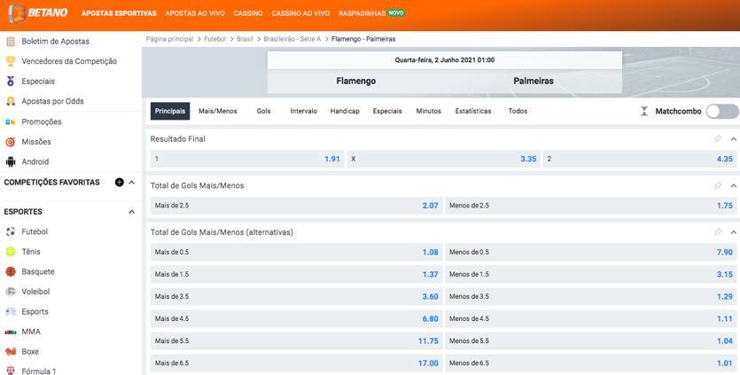Select the Principais tab

click(170, 111)
